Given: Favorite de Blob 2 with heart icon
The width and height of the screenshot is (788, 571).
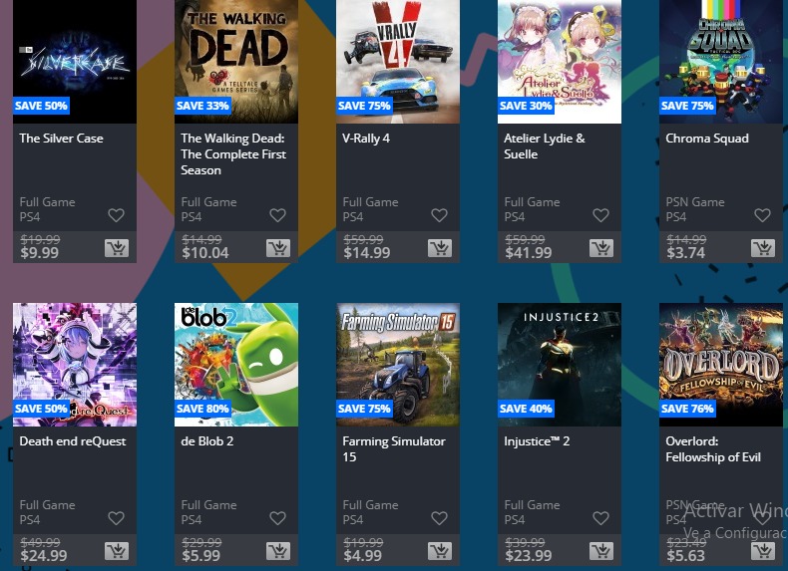Looking at the screenshot, I should [278, 518].
